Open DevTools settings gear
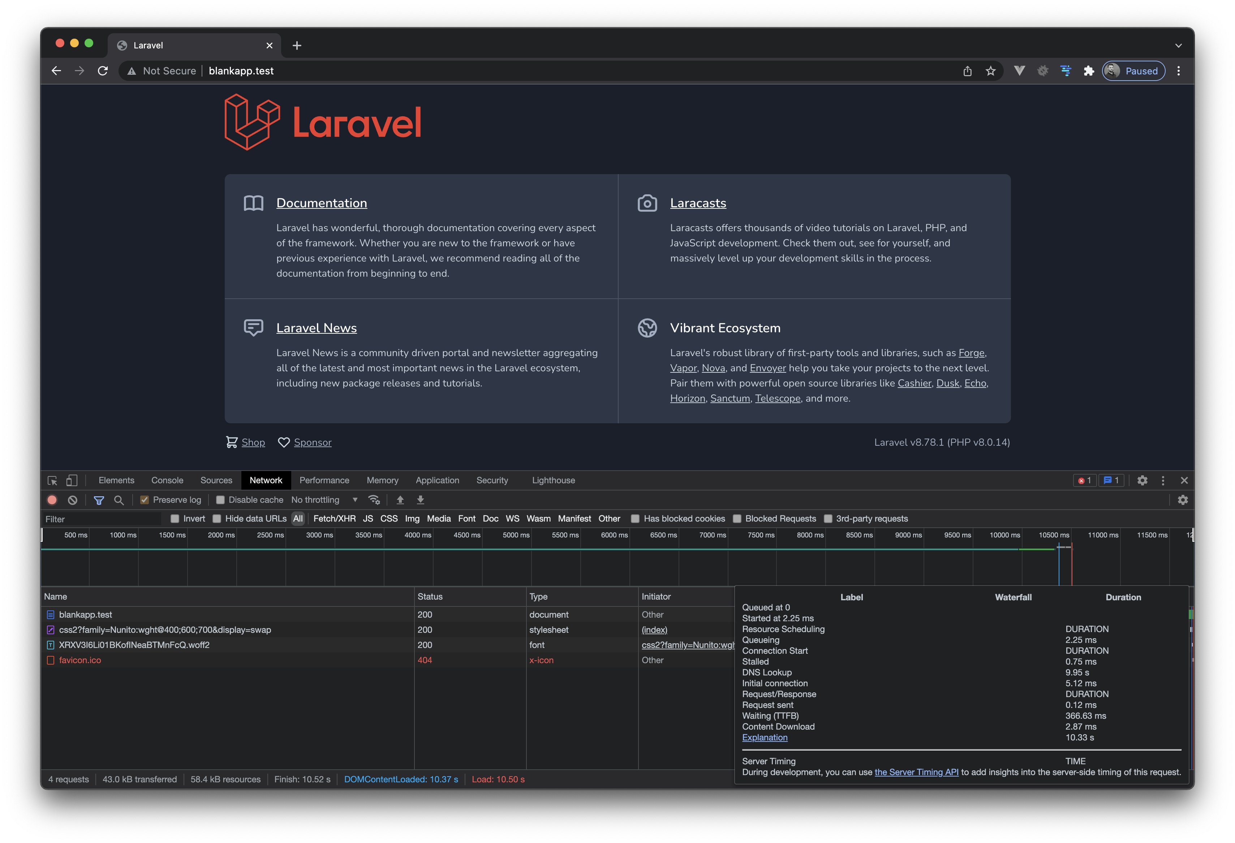 click(1143, 480)
